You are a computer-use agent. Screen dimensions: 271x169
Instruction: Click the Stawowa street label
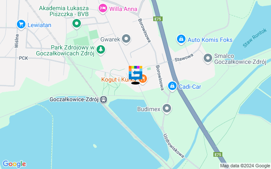184,57
